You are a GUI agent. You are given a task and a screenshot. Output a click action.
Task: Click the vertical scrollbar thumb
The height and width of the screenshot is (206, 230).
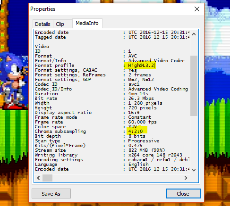point(194,86)
